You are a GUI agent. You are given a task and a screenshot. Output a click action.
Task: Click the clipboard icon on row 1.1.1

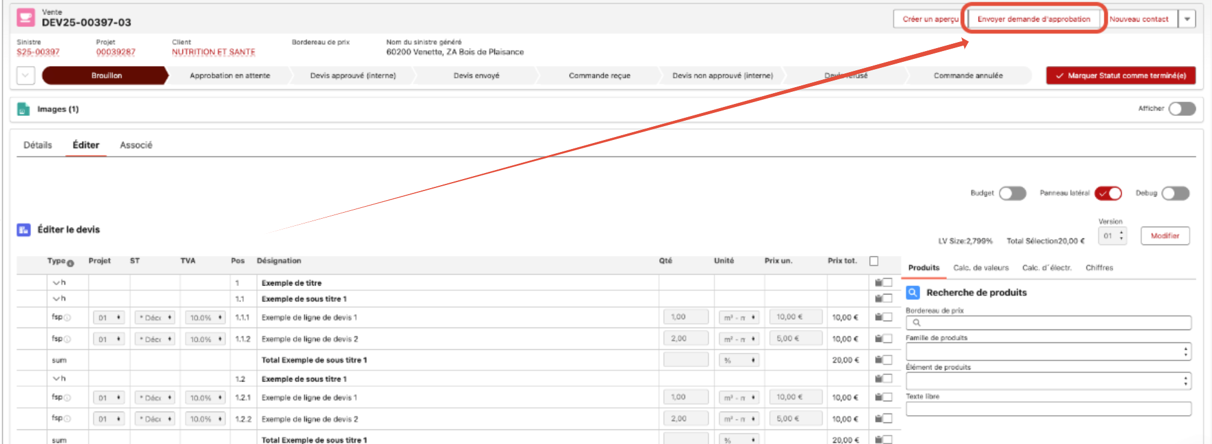879,317
